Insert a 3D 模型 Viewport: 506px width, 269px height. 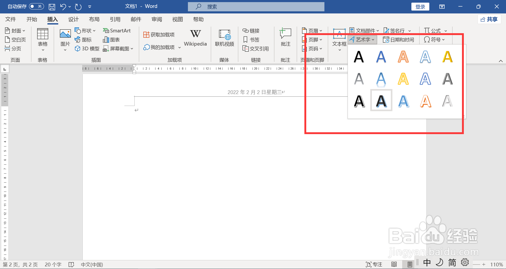point(87,48)
